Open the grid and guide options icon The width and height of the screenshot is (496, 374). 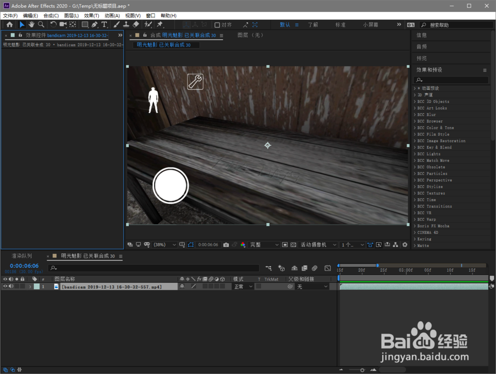[x=182, y=245]
